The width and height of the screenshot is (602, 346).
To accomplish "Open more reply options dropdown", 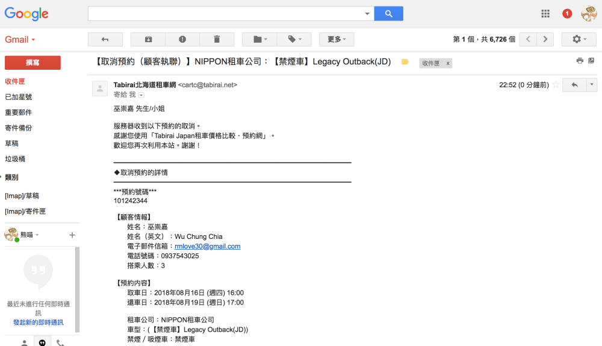I will [x=592, y=85].
